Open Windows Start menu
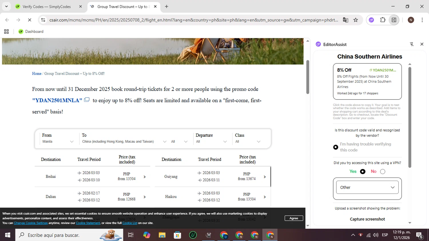Screen dimensions: 429x241 [8, 235]
